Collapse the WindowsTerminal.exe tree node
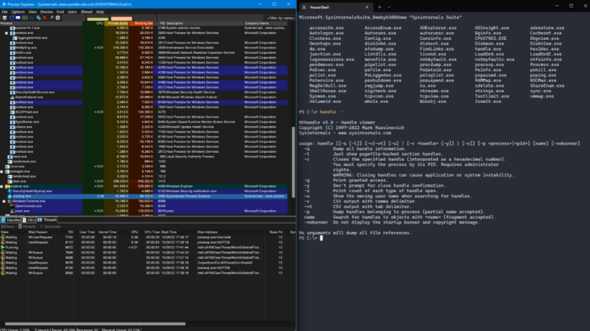 [2, 200]
